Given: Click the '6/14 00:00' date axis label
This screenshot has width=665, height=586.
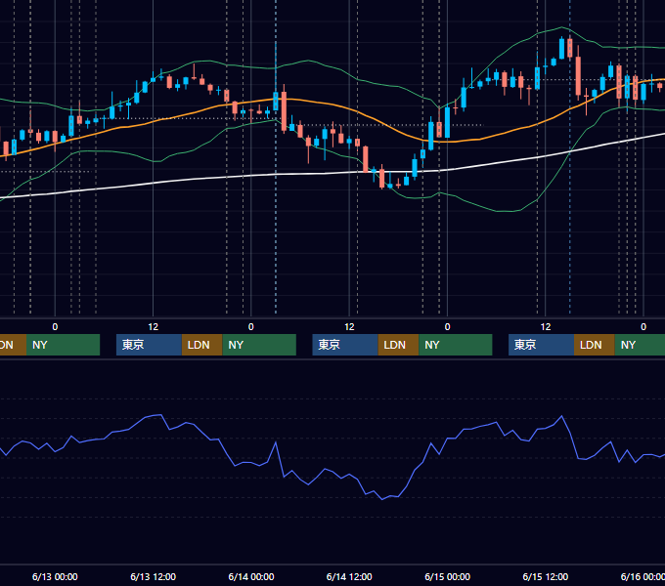Looking at the screenshot, I should 251,576.
